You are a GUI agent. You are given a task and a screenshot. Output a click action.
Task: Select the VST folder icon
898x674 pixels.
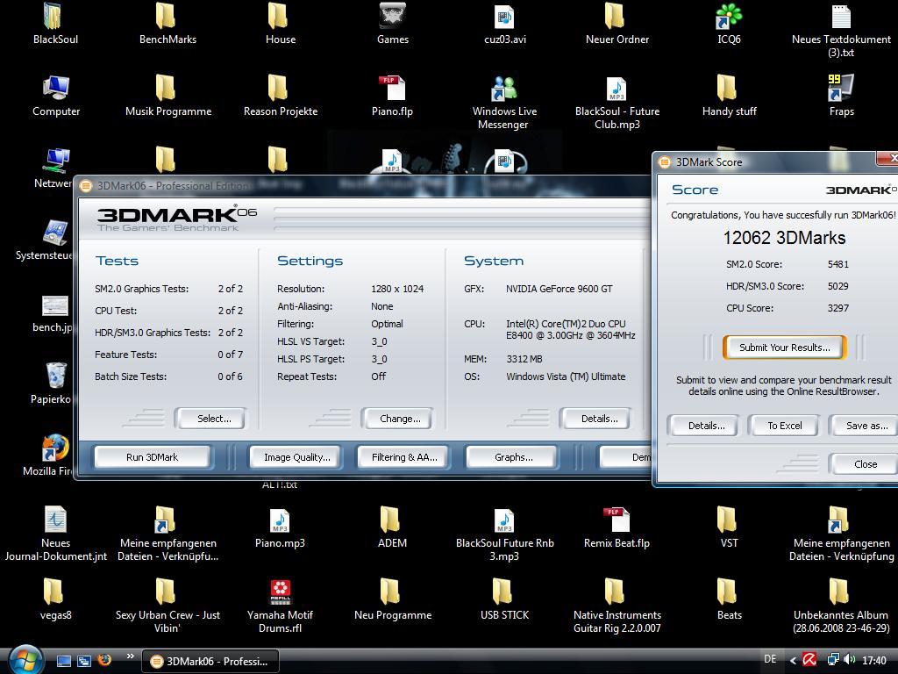pos(729,527)
